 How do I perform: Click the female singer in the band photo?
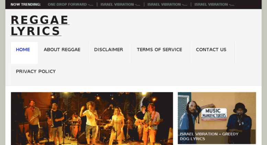117,126
